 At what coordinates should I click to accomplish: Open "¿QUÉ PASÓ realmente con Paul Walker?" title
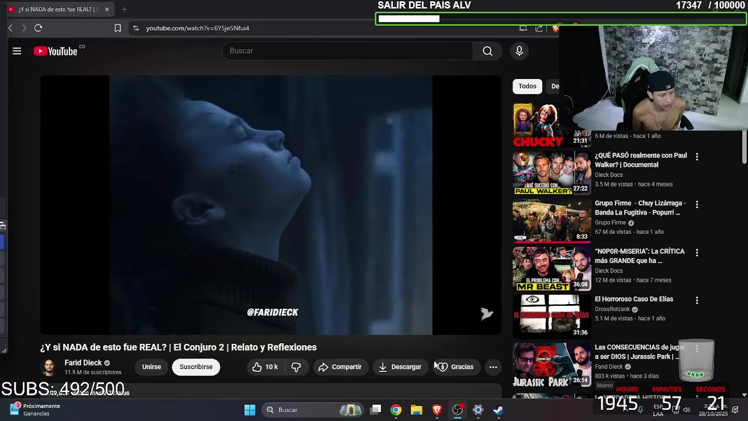point(641,160)
